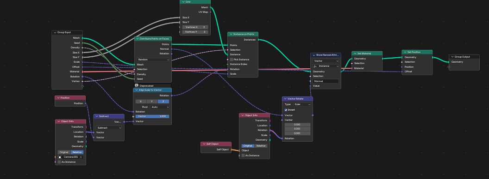This screenshot has width=489, height=179.
Task: Collapse the Set Position node
Action: click(x=405, y=52)
